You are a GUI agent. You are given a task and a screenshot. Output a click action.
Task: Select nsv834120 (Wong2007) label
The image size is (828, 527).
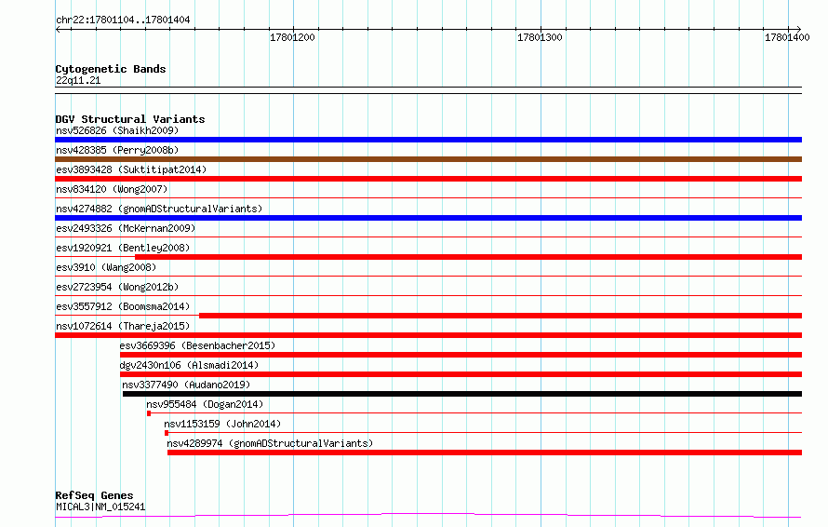pos(112,189)
